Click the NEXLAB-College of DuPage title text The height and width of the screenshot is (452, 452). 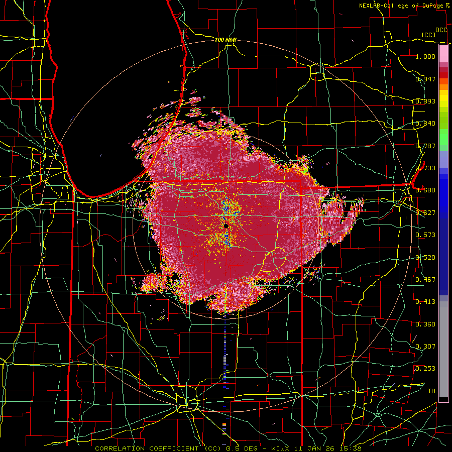click(402, 6)
